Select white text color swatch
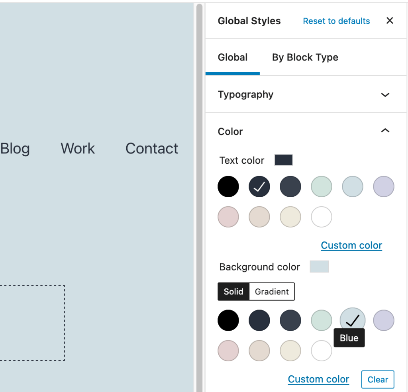Viewport: 408px width, 392px height. tap(322, 217)
